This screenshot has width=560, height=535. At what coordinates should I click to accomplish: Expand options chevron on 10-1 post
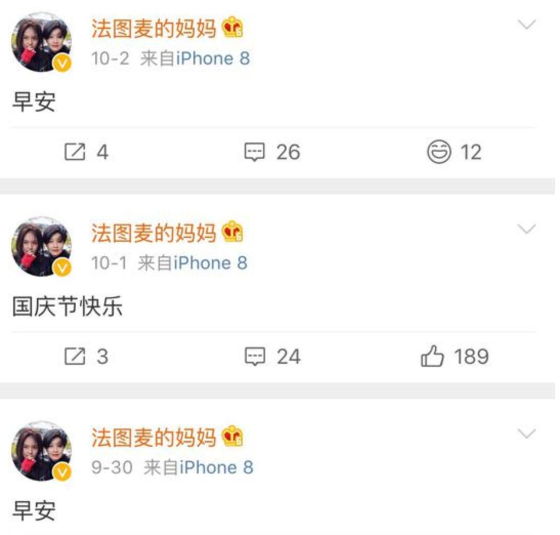pos(527,229)
